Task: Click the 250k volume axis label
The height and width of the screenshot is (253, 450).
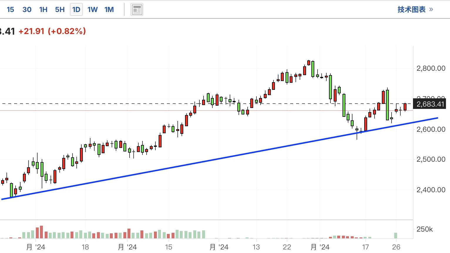Action: point(424,229)
